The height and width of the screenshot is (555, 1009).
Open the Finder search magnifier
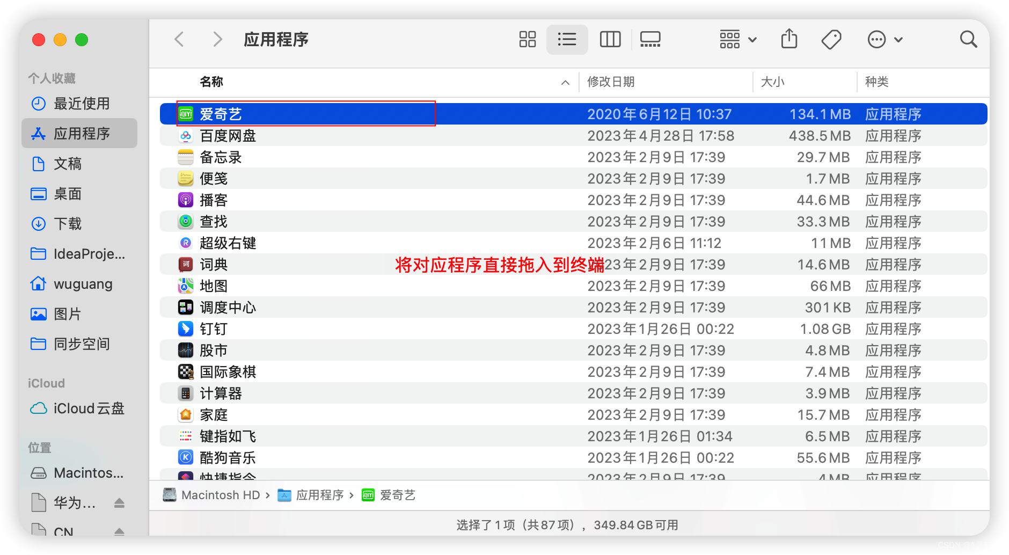(x=968, y=39)
